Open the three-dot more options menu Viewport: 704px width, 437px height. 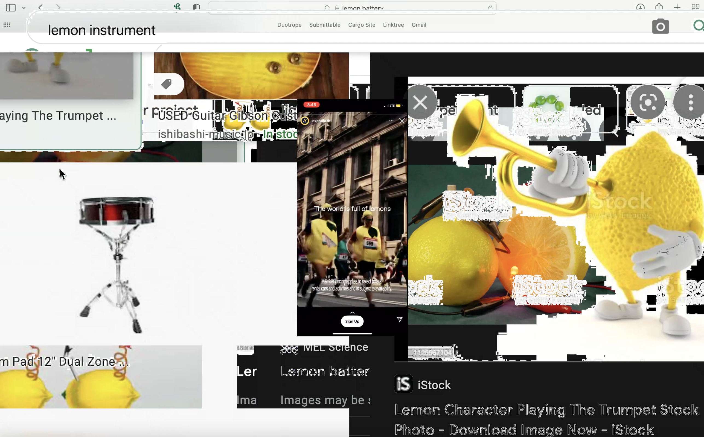click(690, 102)
